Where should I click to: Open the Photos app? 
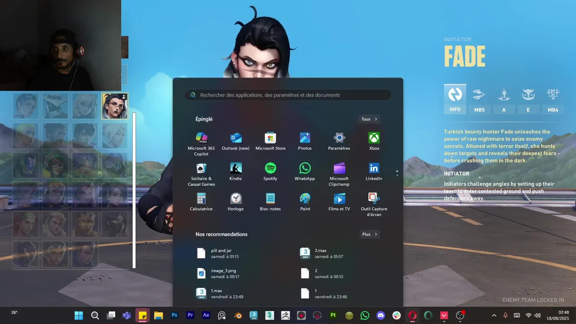click(305, 141)
